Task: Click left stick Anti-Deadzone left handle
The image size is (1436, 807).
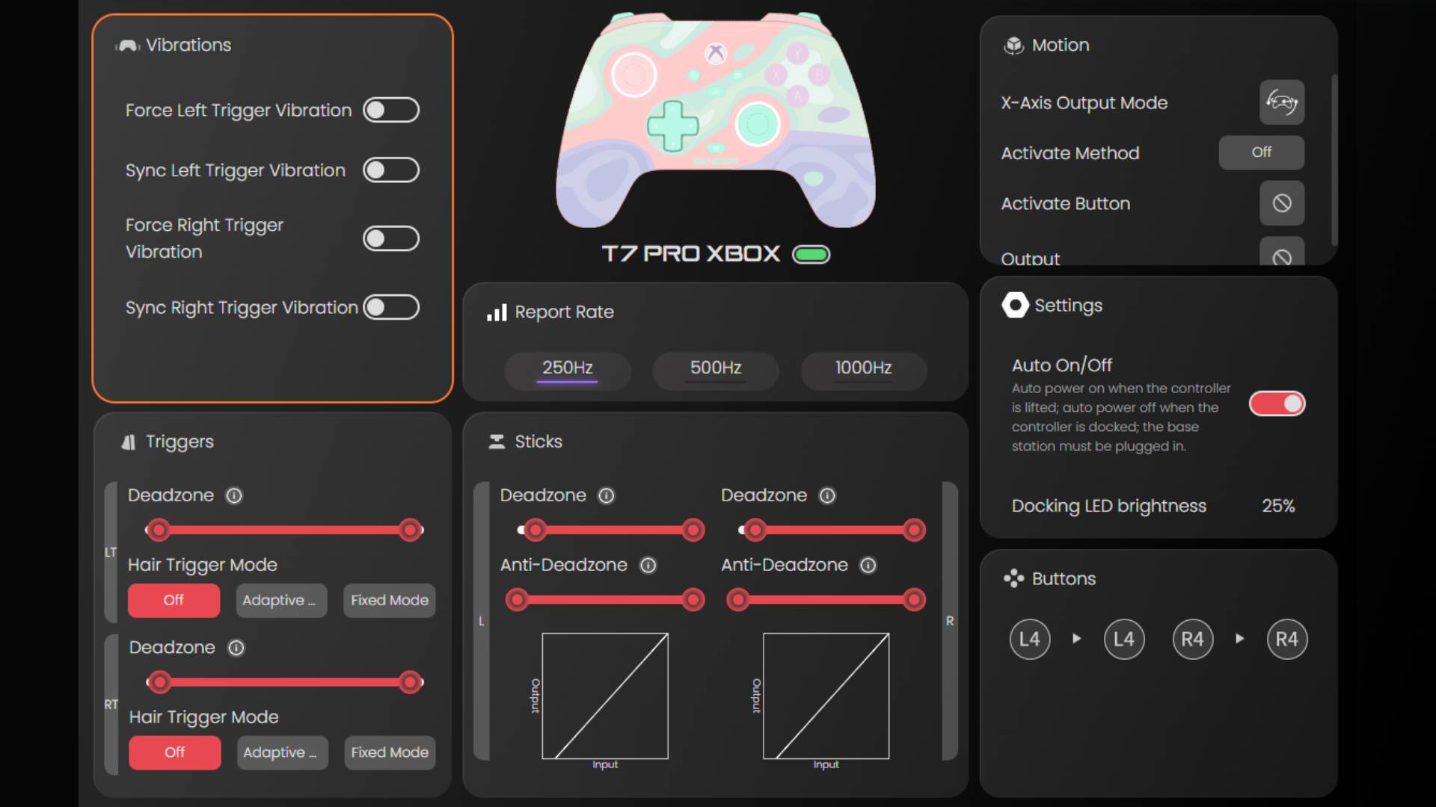Action: click(517, 600)
